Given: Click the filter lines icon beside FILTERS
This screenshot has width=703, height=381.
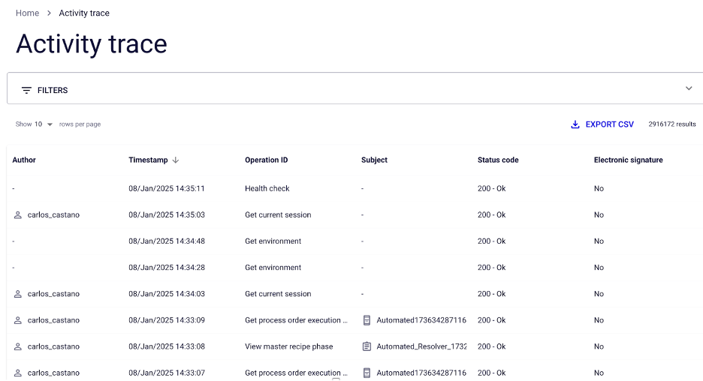Looking at the screenshot, I should [x=26, y=90].
